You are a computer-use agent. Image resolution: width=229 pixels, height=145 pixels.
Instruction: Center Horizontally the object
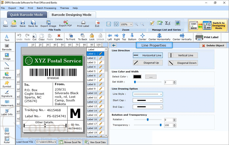click(159, 37)
